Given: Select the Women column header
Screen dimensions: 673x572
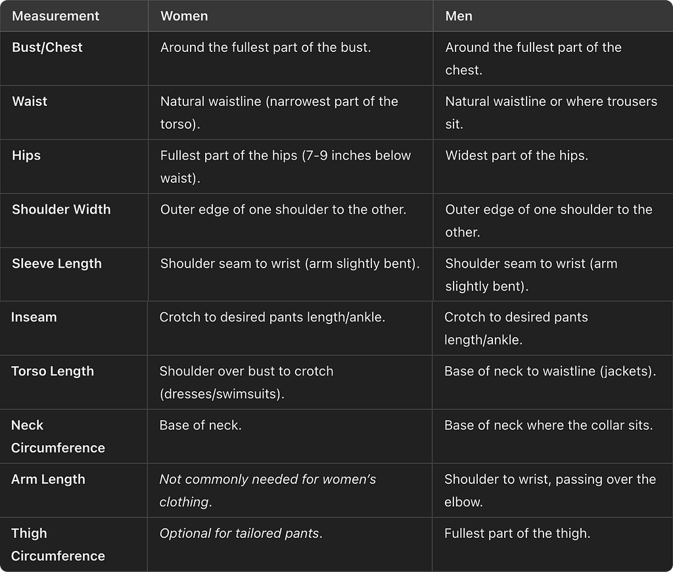Looking at the screenshot, I should coord(184,16).
